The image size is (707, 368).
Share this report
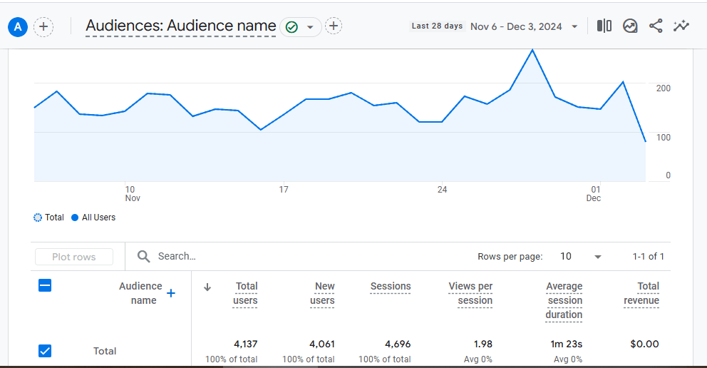coord(656,26)
